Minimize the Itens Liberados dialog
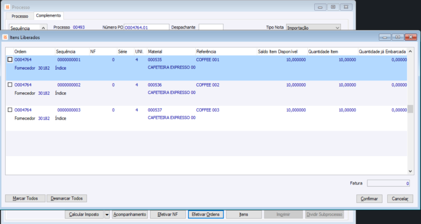 [x=385, y=37]
